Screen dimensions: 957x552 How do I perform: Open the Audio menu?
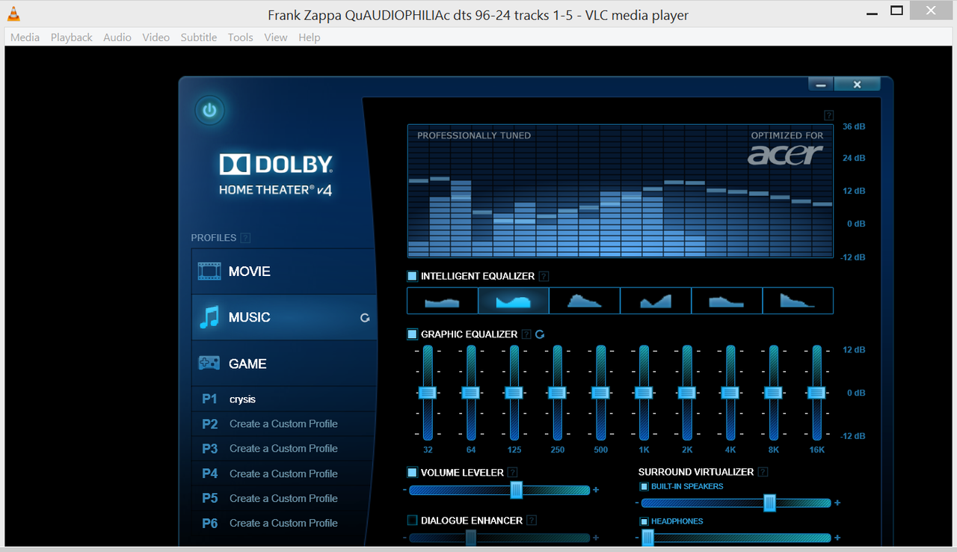point(117,37)
